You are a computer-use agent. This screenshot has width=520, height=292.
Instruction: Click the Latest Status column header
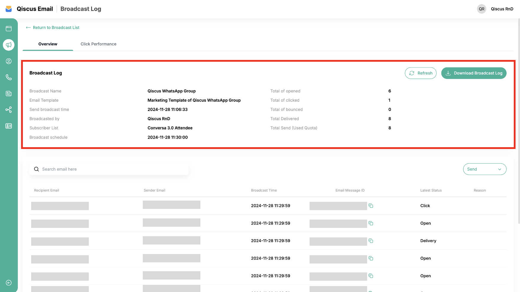431,190
